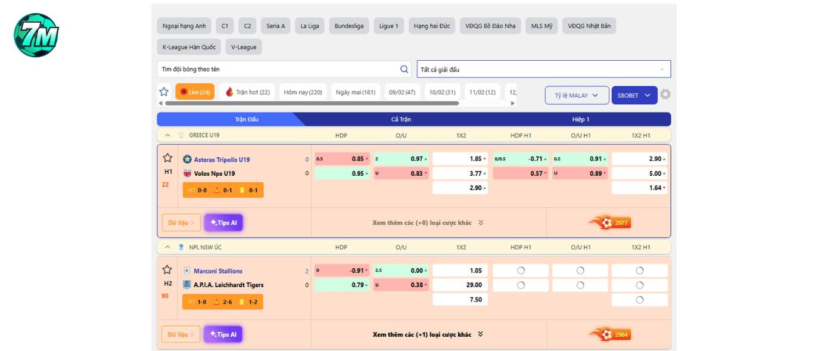Favorite the Asteras Tripolis vs Volos match

click(167, 158)
